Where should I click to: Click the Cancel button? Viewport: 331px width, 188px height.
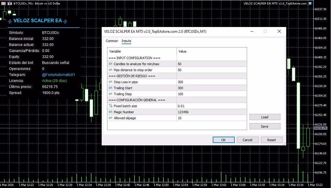pos(247,140)
